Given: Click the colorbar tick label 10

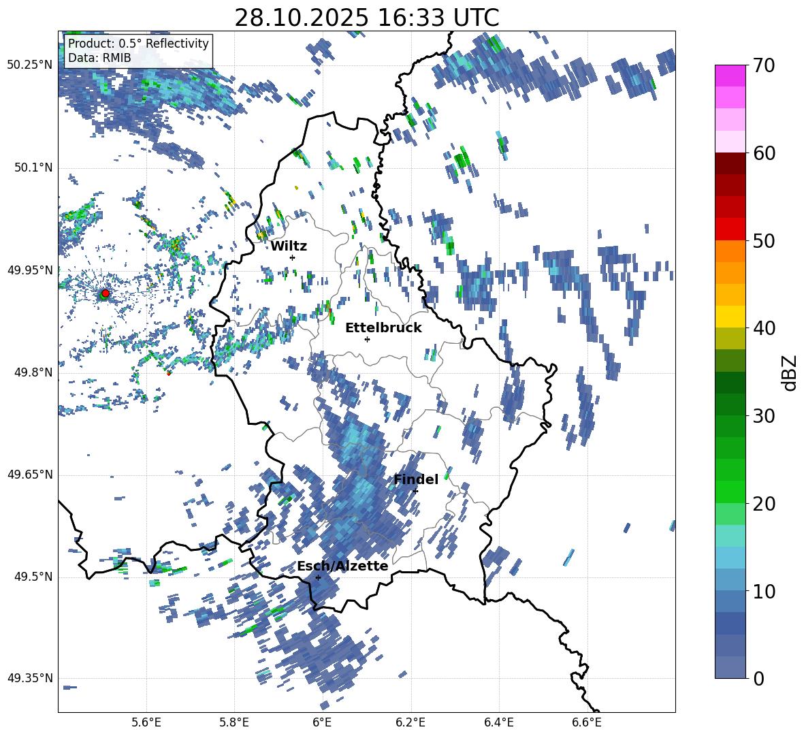Looking at the screenshot, I should coord(764,591).
